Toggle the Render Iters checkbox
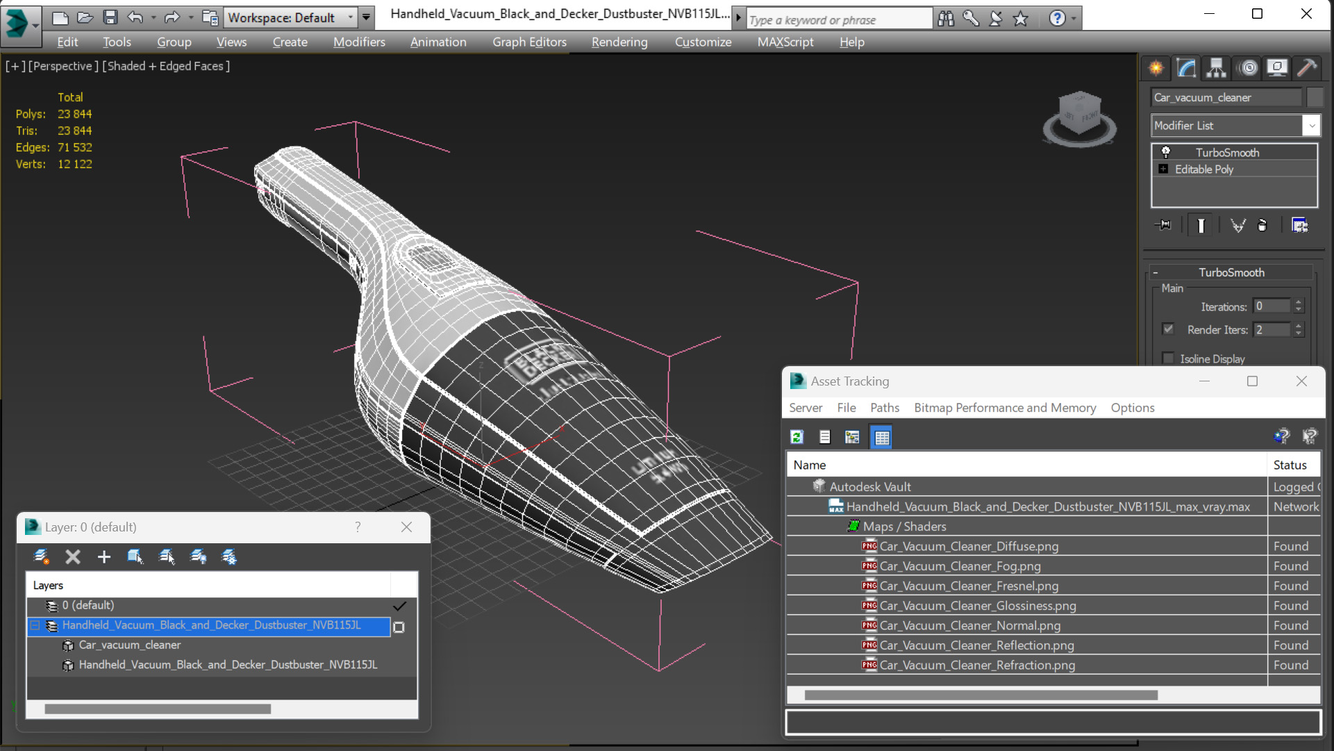Image resolution: width=1334 pixels, height=751 pixels. (1168, 329)
